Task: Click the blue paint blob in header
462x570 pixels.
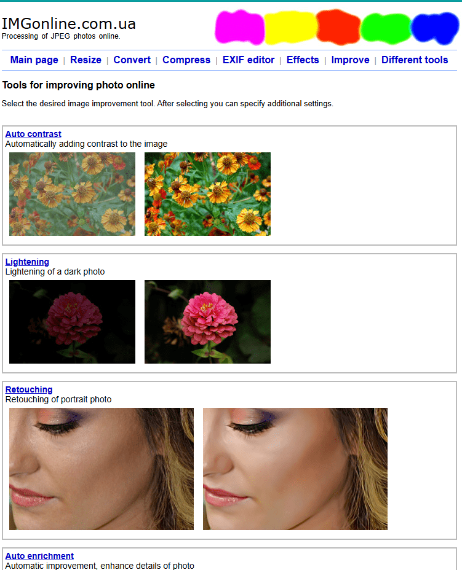Action: (435, 28)
